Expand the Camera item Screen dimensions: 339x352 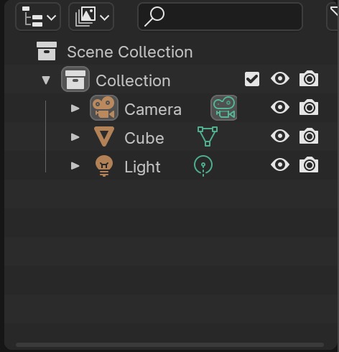coord(75,108)
